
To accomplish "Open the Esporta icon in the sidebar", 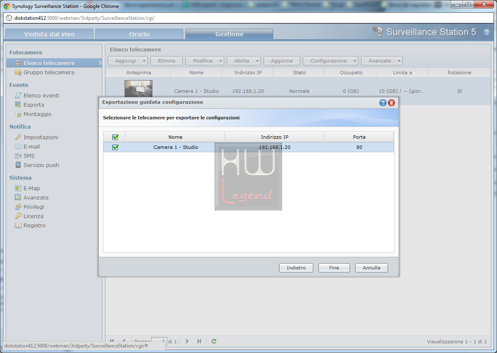I will point(19,105).
